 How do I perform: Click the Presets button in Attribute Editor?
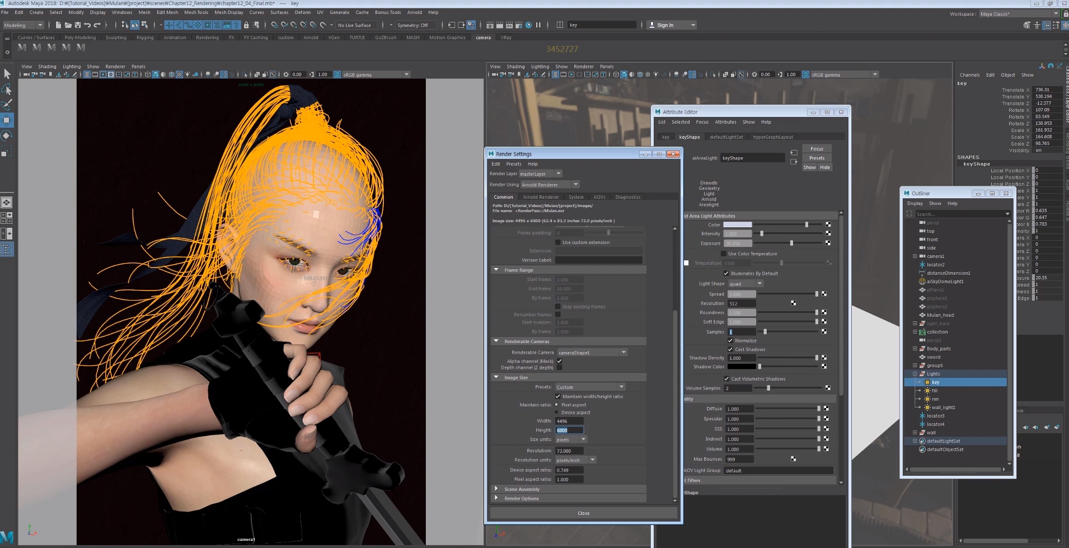817,158
